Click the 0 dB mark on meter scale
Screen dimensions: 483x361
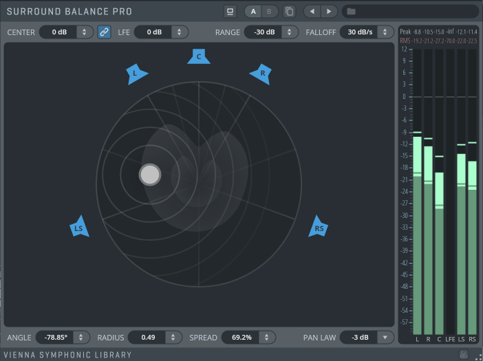click(404, 97)
